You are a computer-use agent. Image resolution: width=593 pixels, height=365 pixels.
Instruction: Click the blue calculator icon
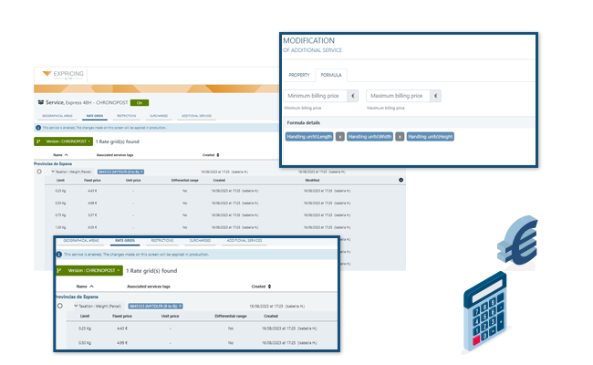tap(492, 317)
